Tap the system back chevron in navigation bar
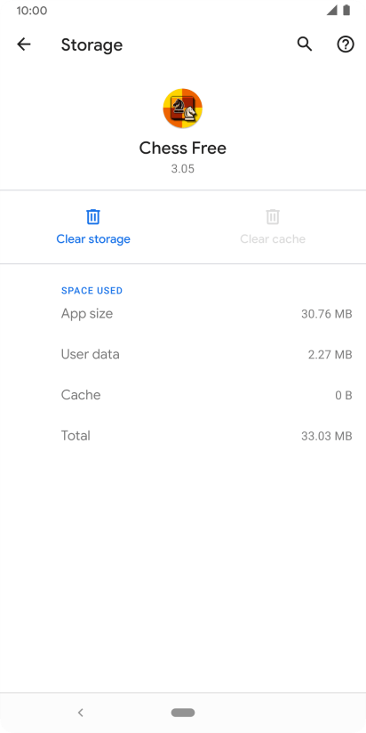This screenshot has width=366, height=733. click(x=81, y=713)
